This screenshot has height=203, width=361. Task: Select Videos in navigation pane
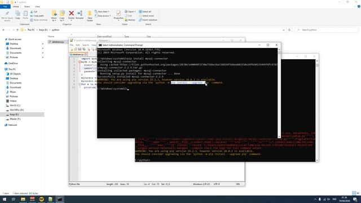tap(13, 101)
